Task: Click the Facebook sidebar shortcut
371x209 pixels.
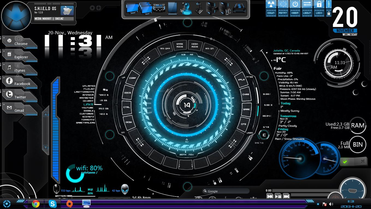Action: (x=20, y=82)
